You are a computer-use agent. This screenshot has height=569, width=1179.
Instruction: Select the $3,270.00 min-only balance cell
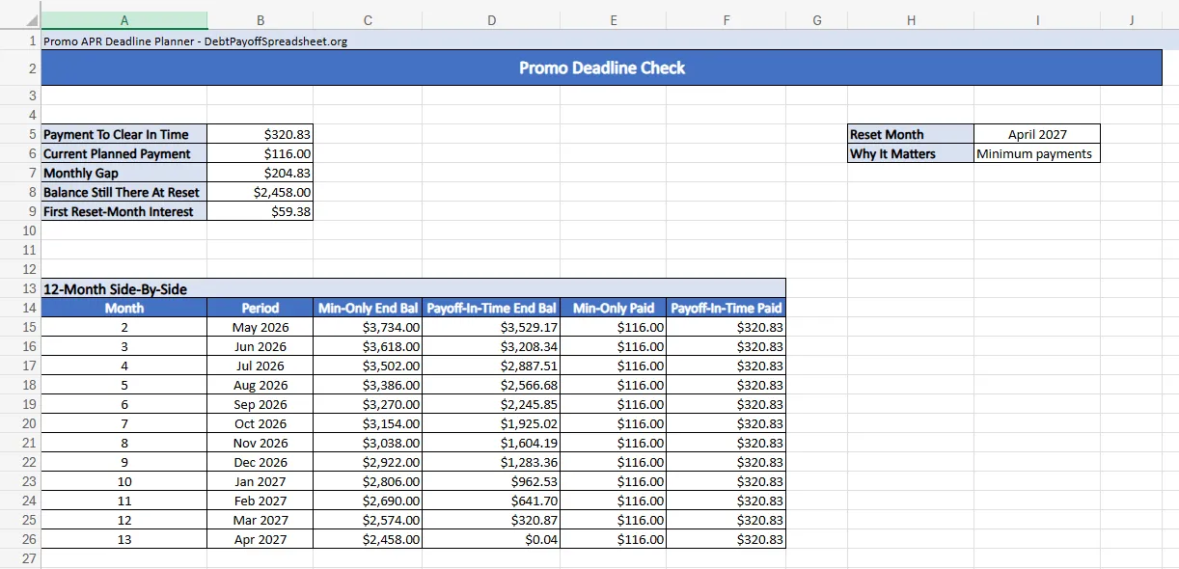368,404
